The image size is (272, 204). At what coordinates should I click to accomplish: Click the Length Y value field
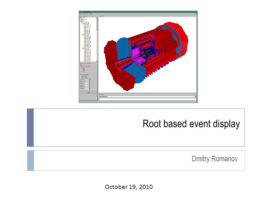(87, 87)
